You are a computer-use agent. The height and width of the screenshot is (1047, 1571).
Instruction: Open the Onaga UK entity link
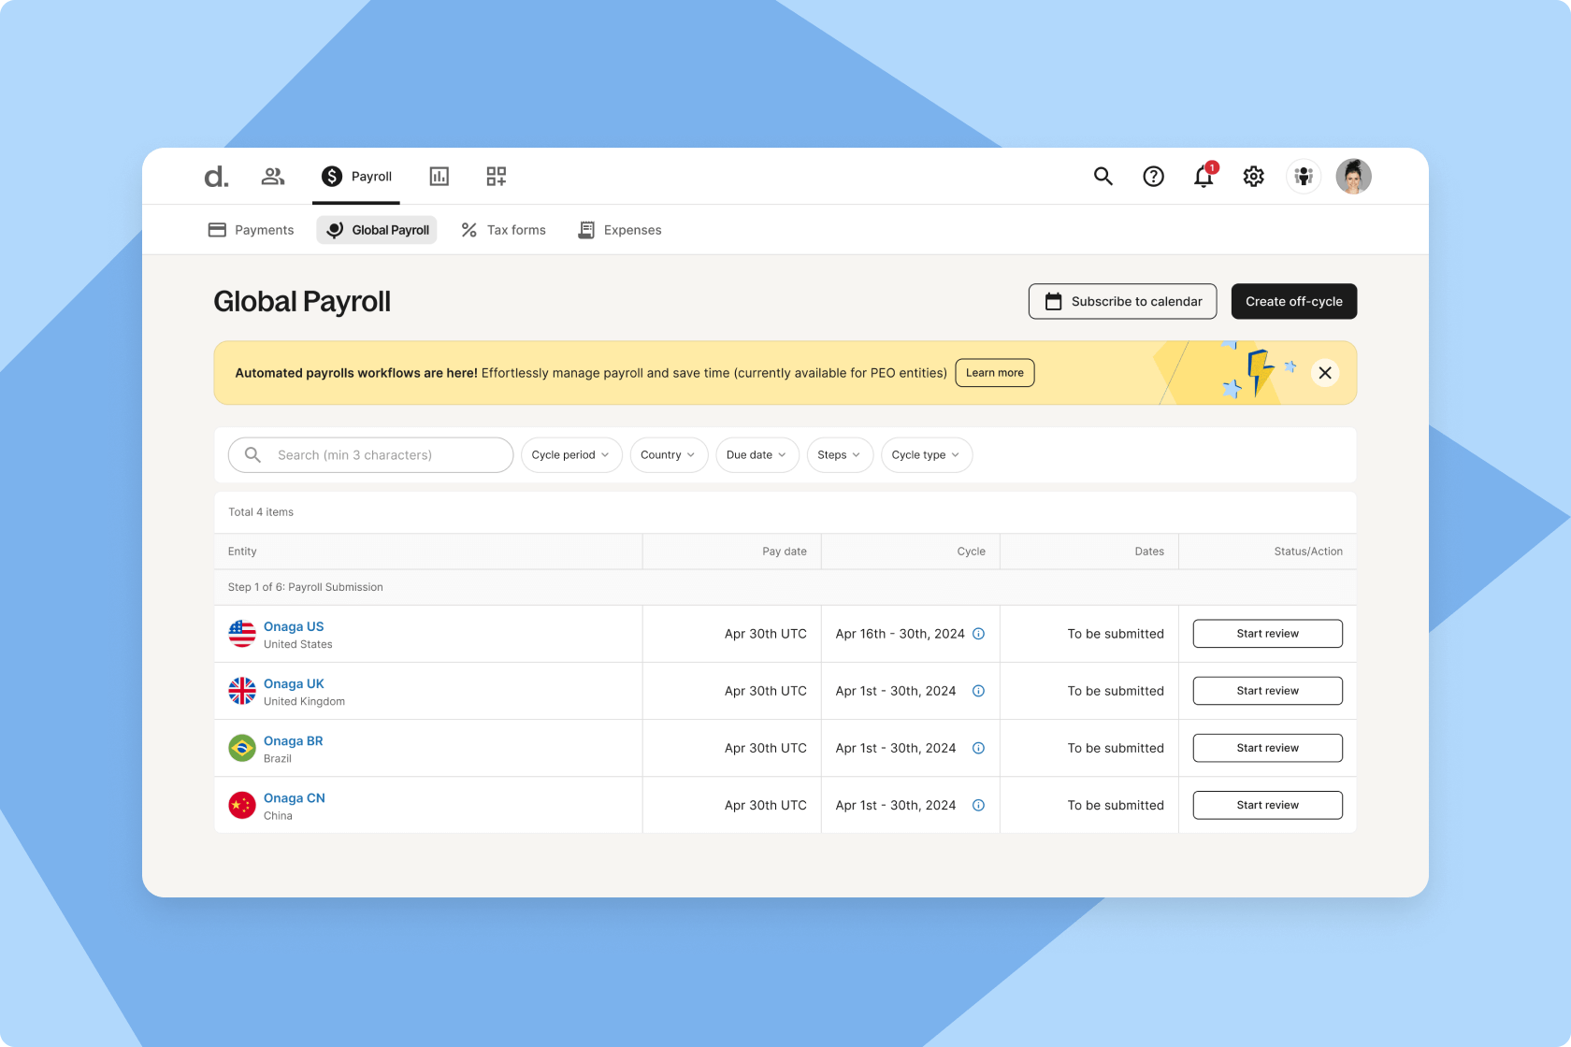coord(293,683)
